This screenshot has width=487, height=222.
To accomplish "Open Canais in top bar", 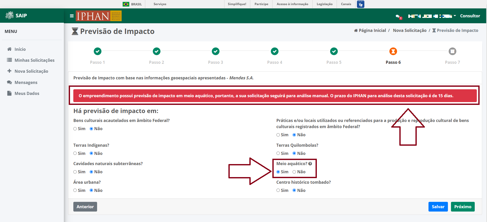I will tap(346, 4).
